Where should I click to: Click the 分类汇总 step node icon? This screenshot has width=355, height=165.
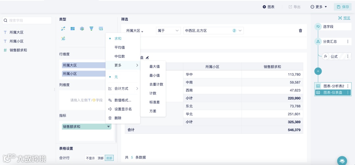point(318,41)
